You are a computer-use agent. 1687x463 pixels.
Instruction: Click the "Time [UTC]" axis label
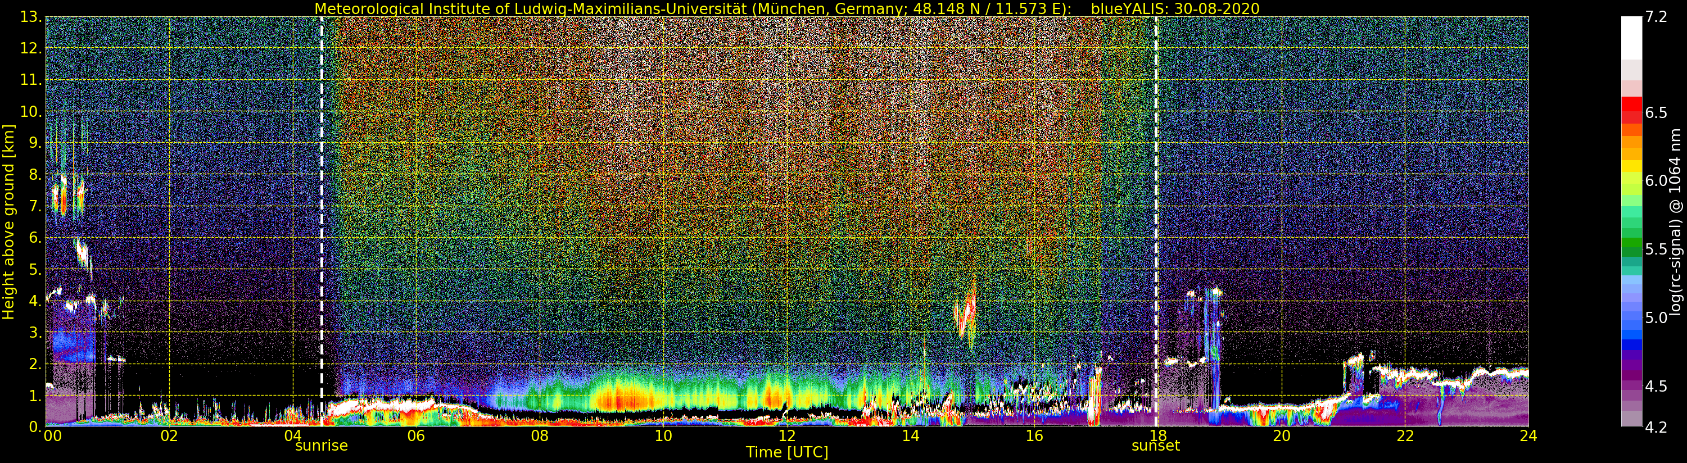(786, 452)
